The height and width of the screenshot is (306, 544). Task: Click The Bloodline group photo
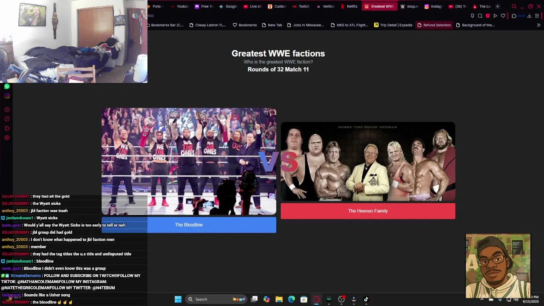click(189, 161)
